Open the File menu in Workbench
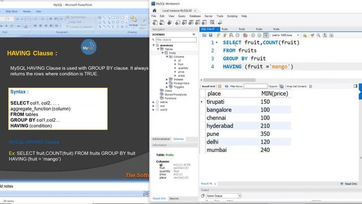This screenshot has width=362, height=204. point(154,16)
